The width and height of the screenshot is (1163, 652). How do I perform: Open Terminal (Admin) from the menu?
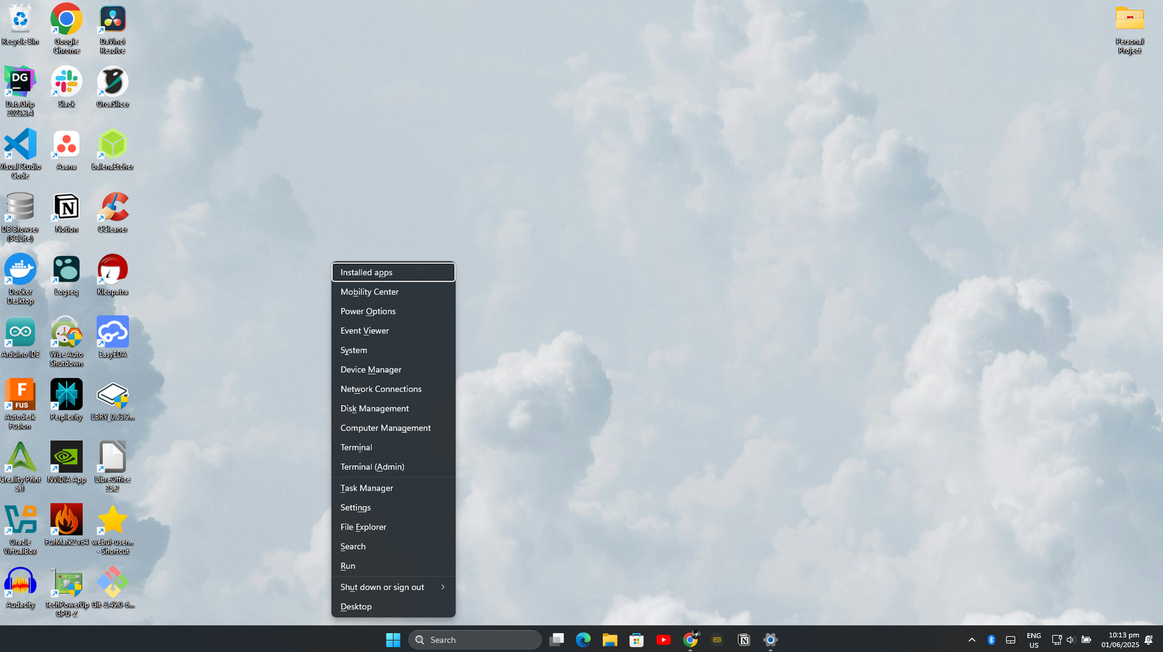click(x=372, y=467)
